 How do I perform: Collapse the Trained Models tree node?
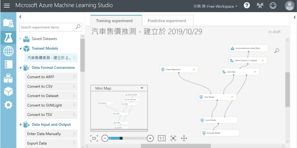[21, 48]
